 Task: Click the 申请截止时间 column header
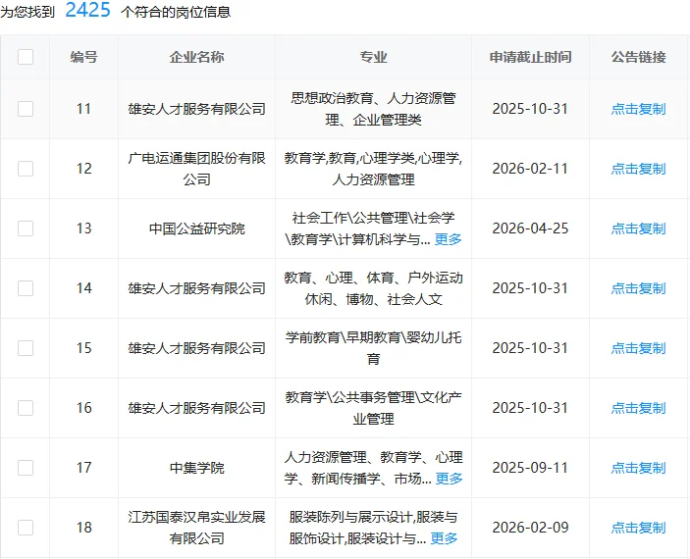tap(530, 57)
